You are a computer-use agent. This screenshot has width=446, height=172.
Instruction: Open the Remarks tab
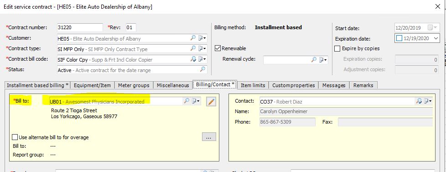[363, 85]
